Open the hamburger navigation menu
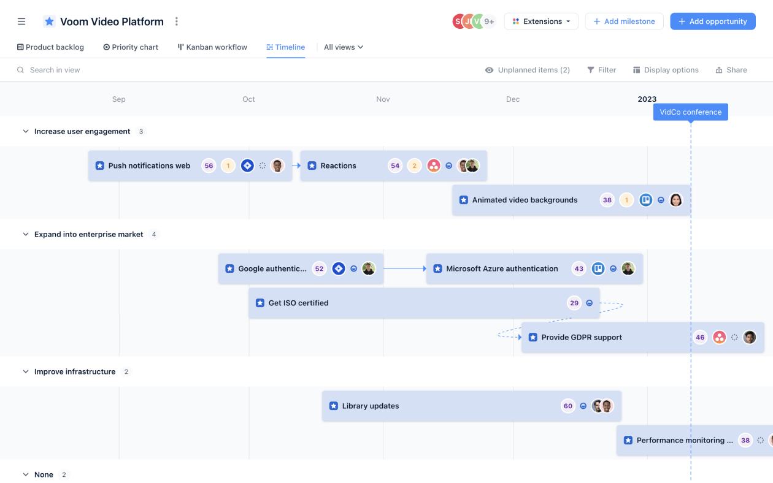773x483 pixels. point(21,21)
